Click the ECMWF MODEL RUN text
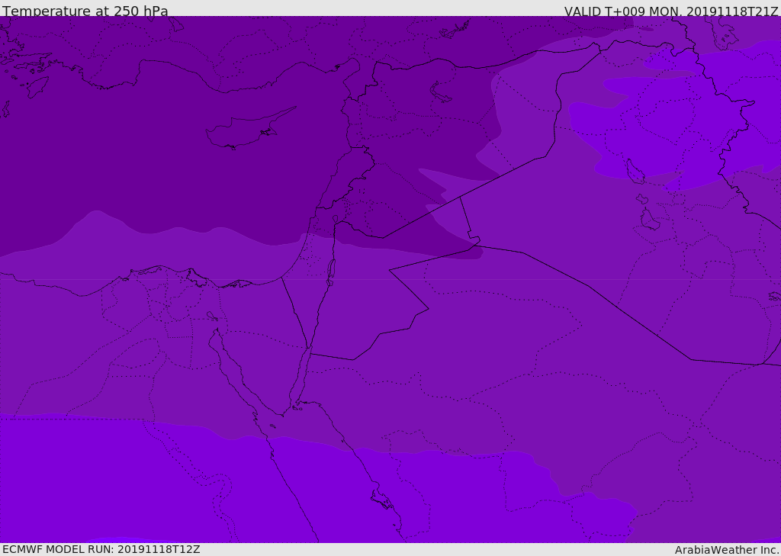This screenshot has width=781, height=556. 101,549
